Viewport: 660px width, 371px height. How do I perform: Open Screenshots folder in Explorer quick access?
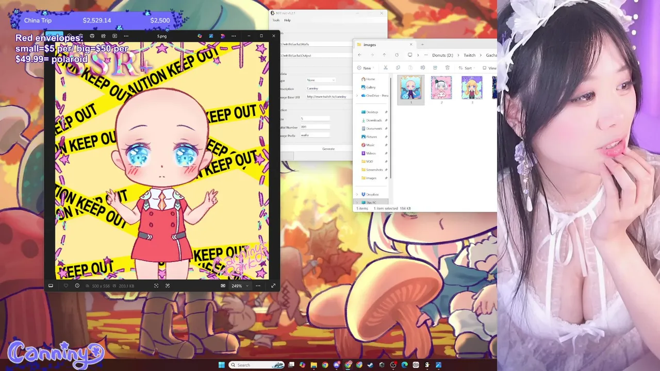pyautogui.click(x=372, y=170)
